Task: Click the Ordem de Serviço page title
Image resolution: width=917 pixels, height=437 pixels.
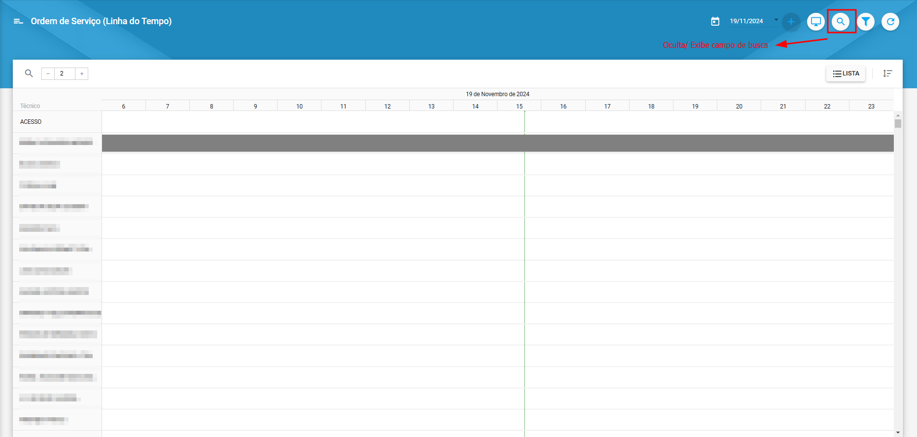Action: point(101,21)
